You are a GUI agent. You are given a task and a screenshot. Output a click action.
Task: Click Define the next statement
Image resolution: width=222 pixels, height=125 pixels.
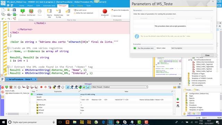coord(83,13)
